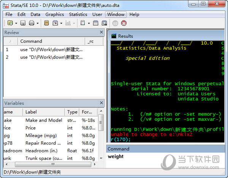The height and width of the screenshot is (178, 228).
Task: Open the Window menu
Action: pyautogui.click(x=116, y=14)
